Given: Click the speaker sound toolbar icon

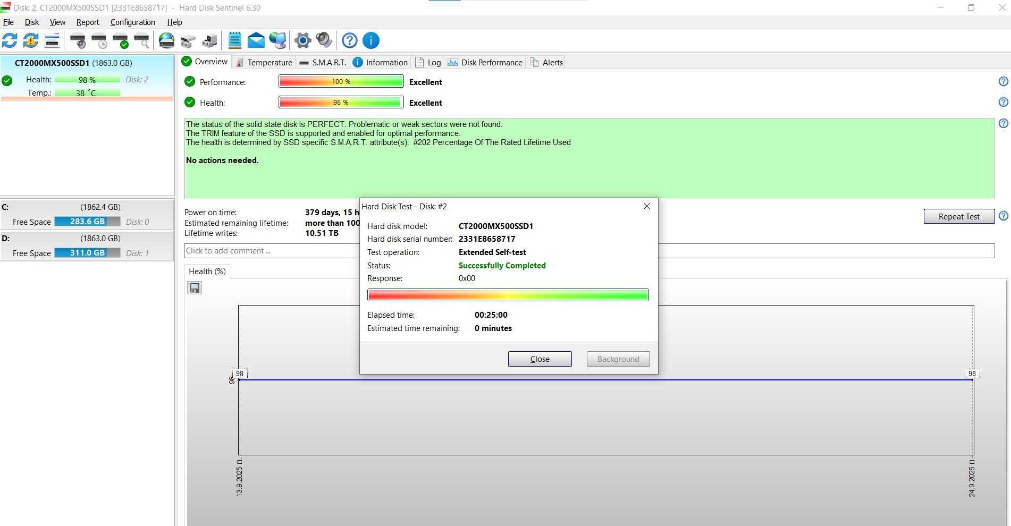Looking at the screenshot, I should [x=324, y=40].
